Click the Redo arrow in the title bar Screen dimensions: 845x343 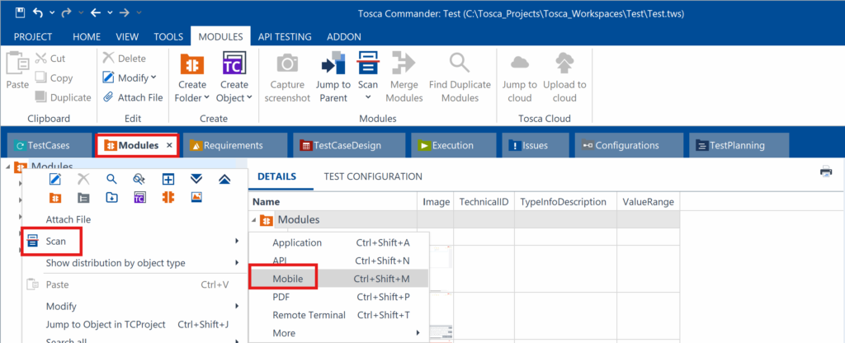(x=67, y=12)
